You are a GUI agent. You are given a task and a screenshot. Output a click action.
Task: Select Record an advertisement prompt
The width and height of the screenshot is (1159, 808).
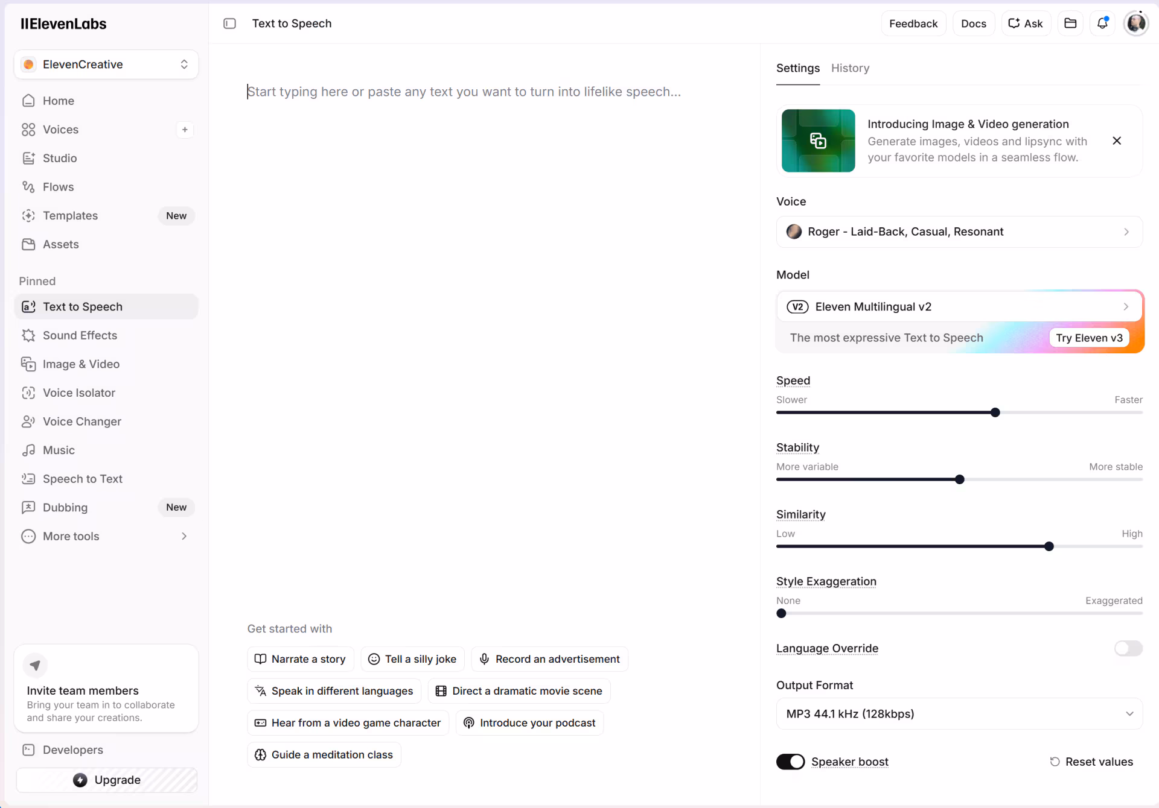tap(549, 659)
